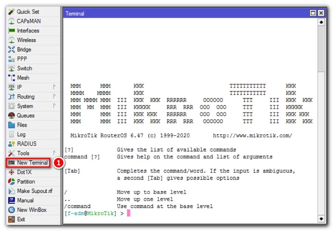Screen dimensions: 333x231
Task: Click the f-adm@MikroTik prompt text
Action: click(x=90, y=213)
